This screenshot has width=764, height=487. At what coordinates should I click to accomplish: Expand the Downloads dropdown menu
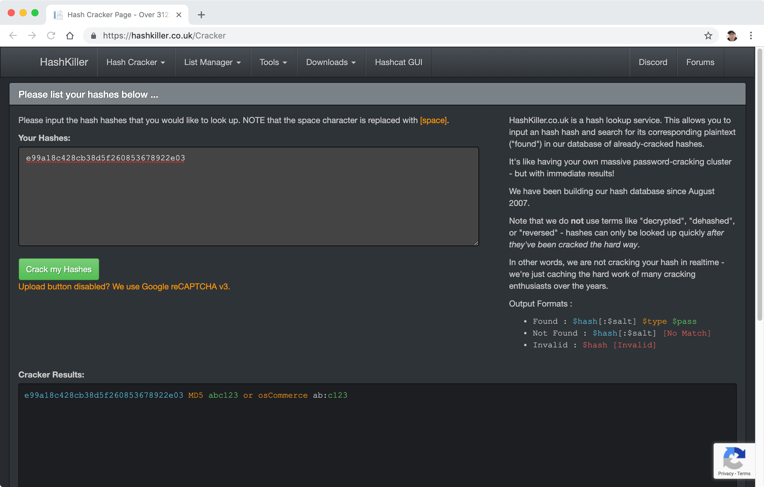tap(331, 62)
